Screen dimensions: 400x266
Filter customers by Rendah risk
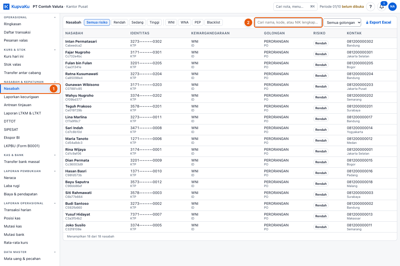[x=119, y=22]
